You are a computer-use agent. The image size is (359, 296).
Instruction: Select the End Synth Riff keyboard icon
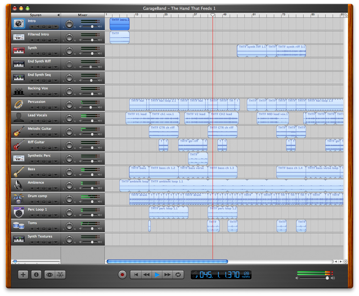click(19, 64)
